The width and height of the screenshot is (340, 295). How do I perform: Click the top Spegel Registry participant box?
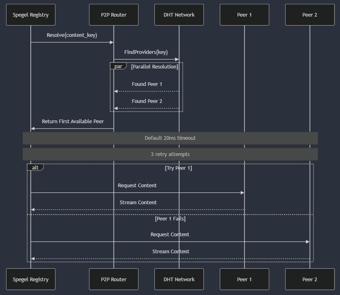click(x=31, y=15)
